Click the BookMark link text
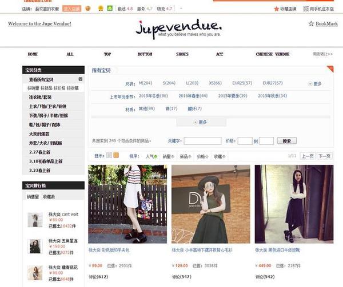The height and width of the screenshot is (287, 343). click(326, 23)
